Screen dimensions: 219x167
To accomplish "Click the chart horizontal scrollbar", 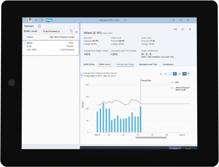I will (151, 138).
